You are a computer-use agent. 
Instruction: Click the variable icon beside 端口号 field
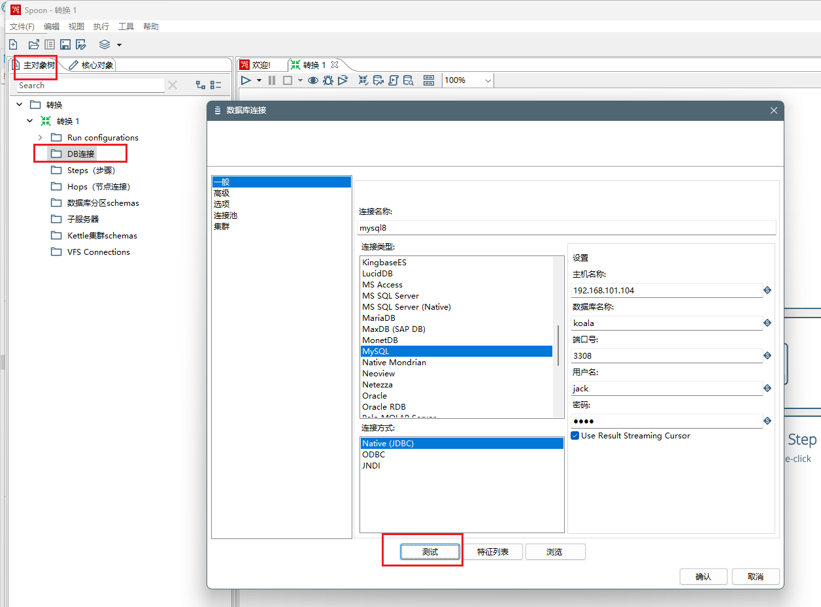click(x=767, y=355)
